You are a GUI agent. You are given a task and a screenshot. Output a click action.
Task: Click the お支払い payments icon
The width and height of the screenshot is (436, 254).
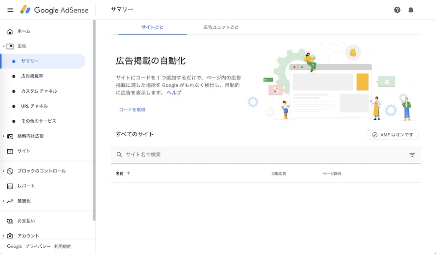point(10,221)
